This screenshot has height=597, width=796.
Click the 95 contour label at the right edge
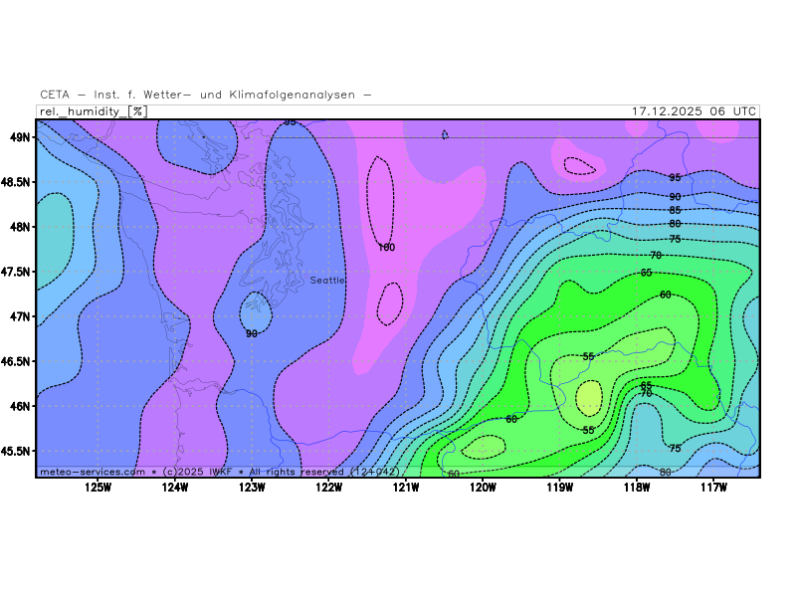pyautogui.click(x=675, y=177)
